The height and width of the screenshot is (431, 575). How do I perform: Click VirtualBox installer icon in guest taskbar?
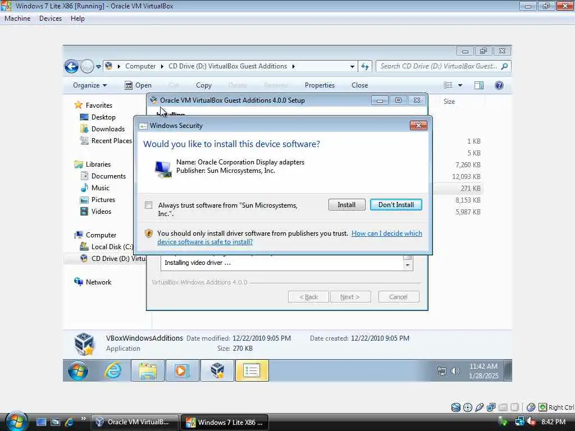(x=217, y=370)
